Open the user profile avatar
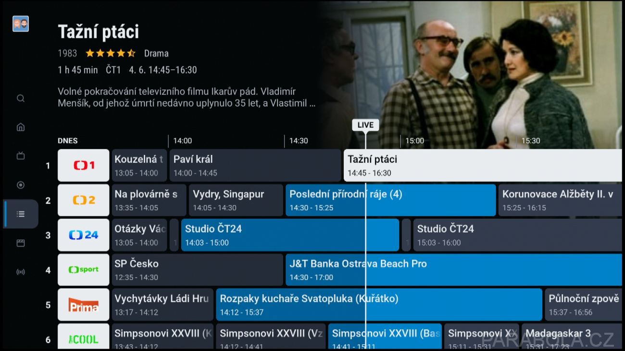Screen dimensions: 625x351 (21, 24)
